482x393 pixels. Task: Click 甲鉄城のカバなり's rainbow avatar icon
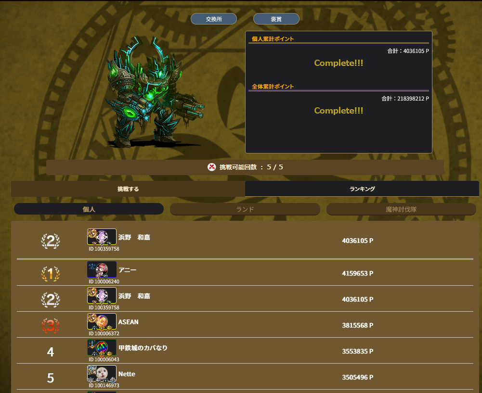click(102, 348)
